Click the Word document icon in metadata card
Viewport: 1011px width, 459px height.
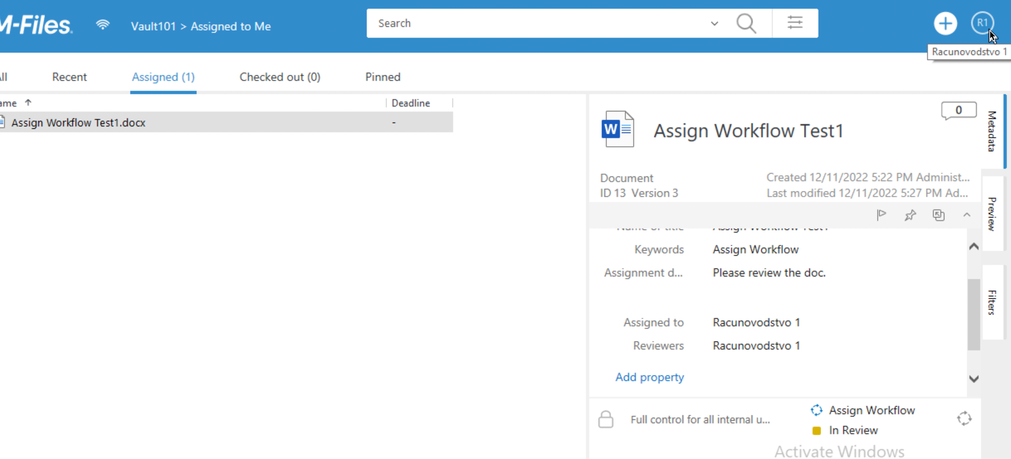617,129
